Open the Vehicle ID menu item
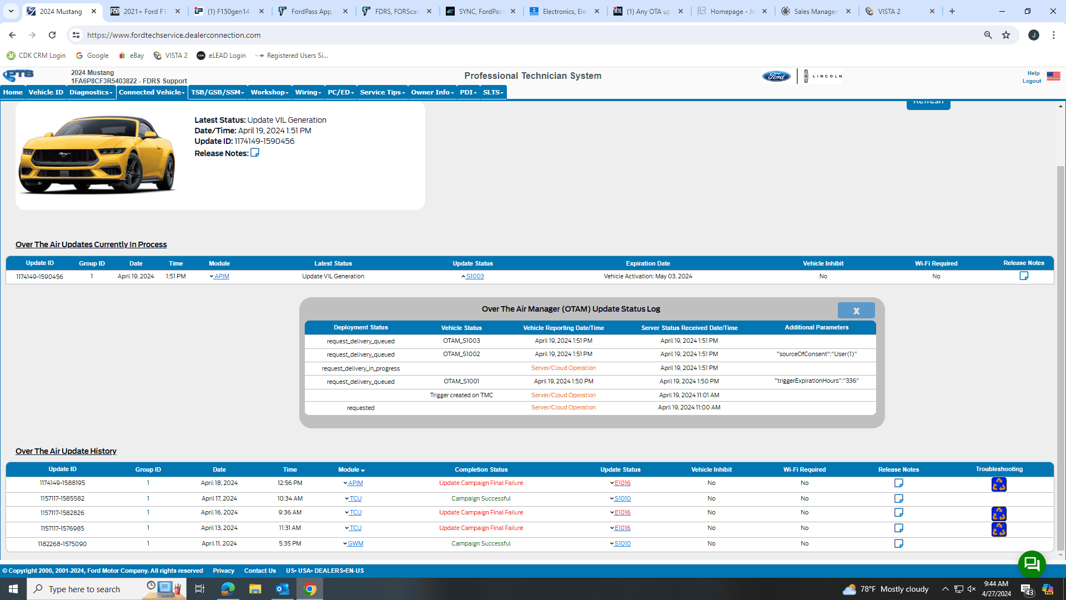The width and height of the screenshot is (1066, 600). coord(46,92)
